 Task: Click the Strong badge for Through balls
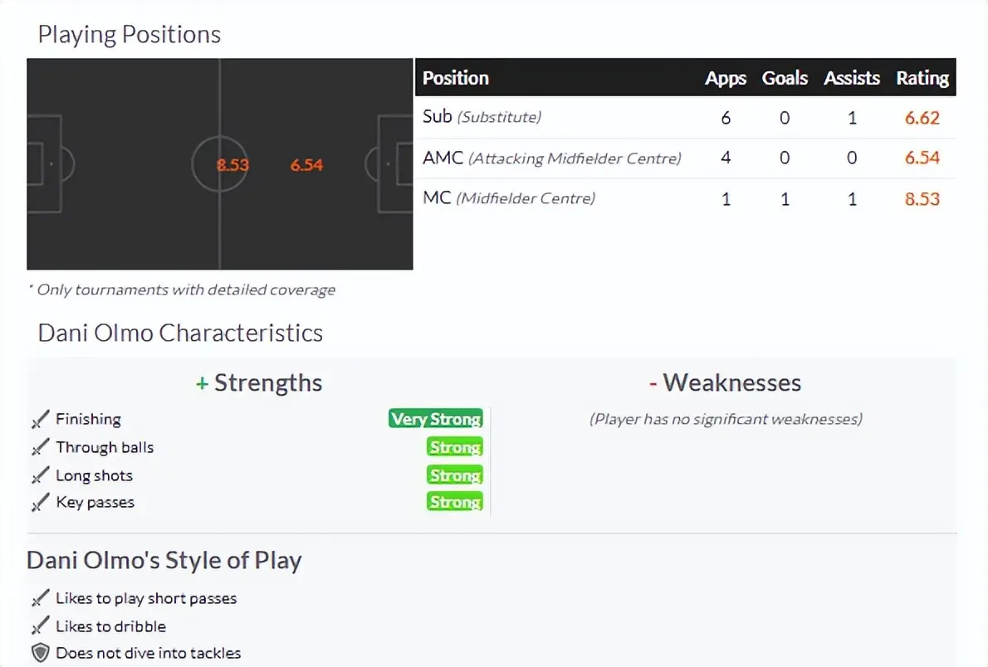(454, 448)
